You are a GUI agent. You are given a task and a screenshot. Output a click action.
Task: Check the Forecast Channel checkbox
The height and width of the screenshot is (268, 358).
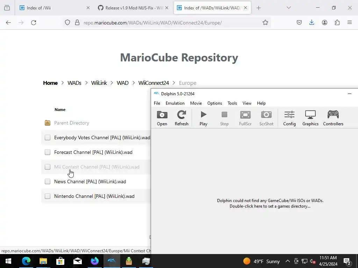click(48, 152)
